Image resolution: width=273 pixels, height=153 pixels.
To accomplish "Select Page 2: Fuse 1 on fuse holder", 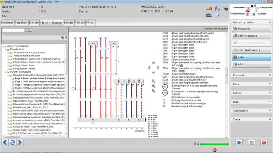I will tap(40, 79).
